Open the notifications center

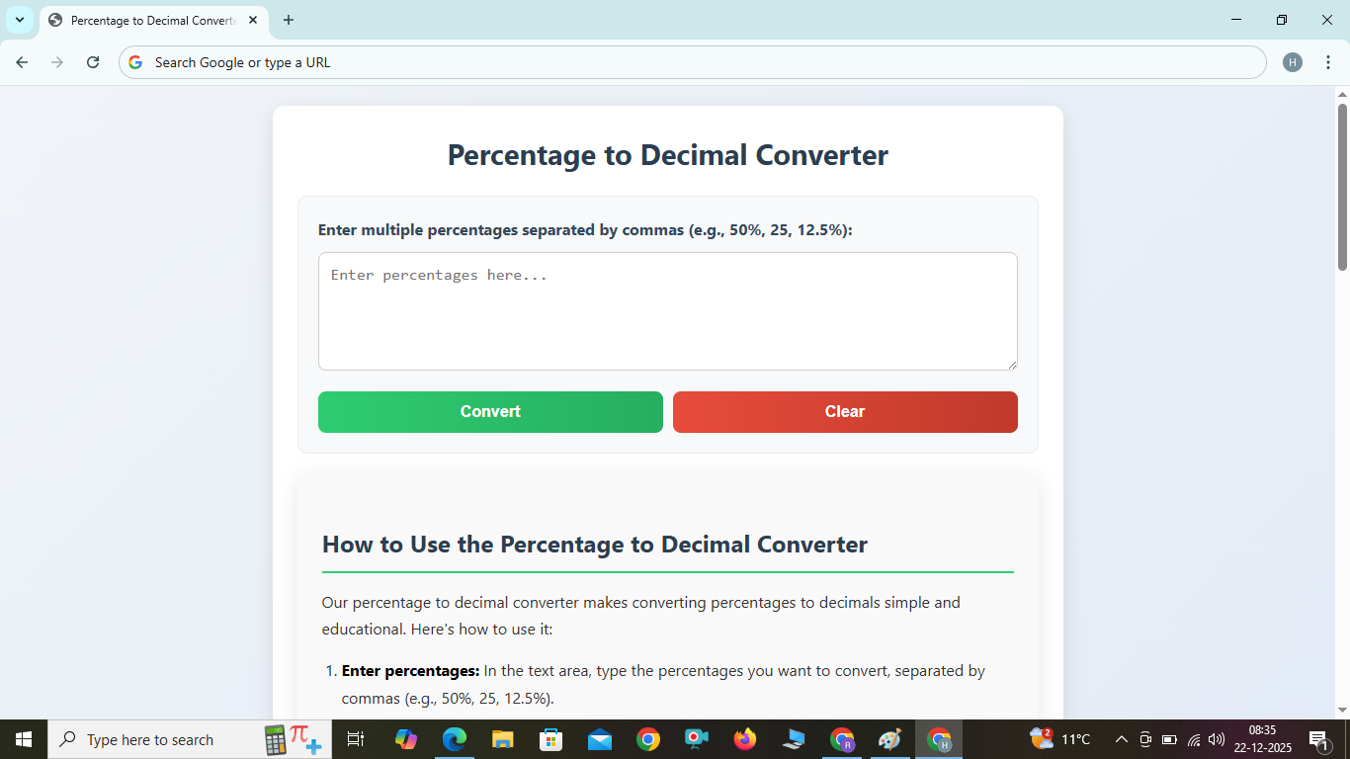coord(1318,738)
